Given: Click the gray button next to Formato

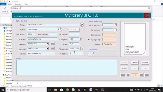Looking at the screenshot, I should click(x=53, y=49).
